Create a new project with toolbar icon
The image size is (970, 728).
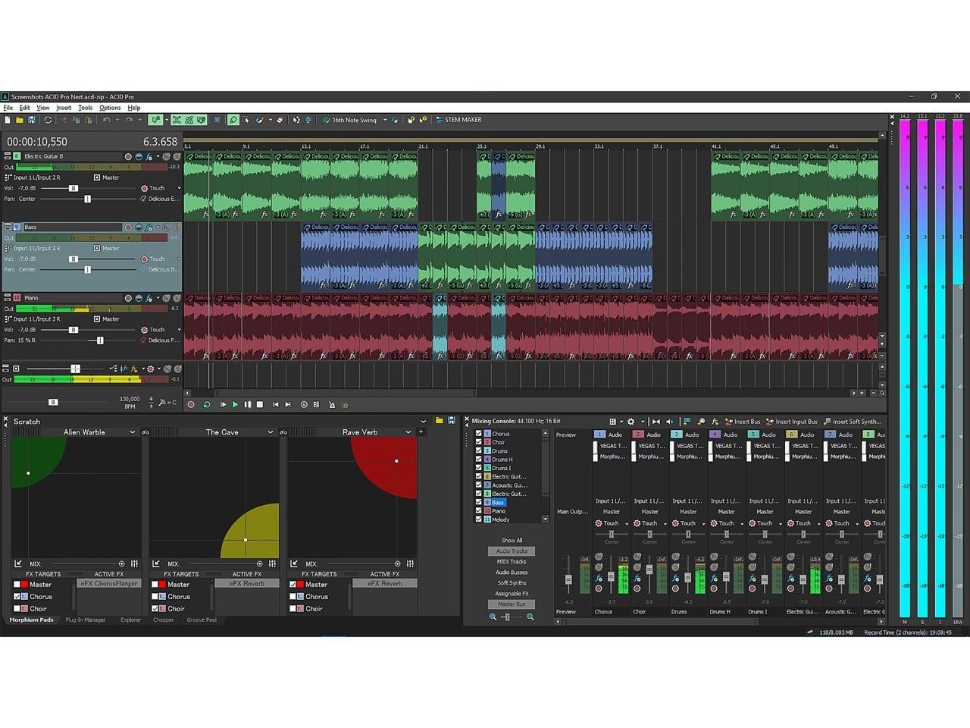click(x=8, y=120)
